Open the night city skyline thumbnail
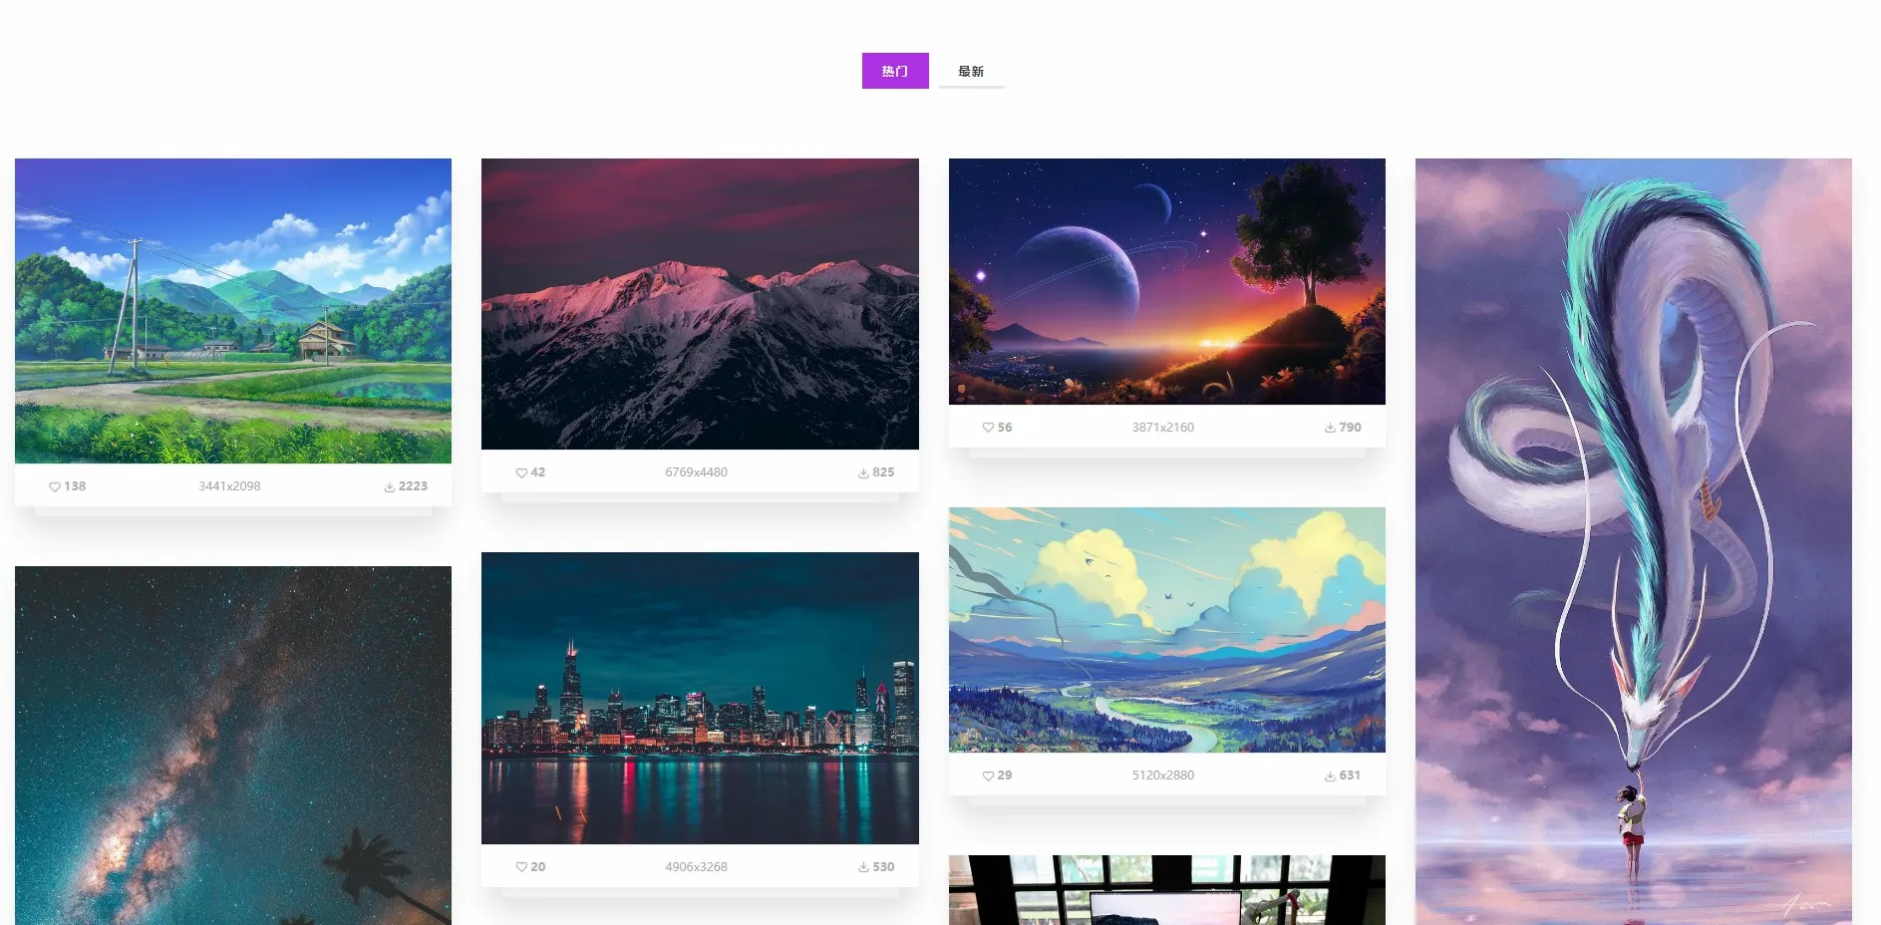The image size is (1881, 925). click(x=700, y=698)
